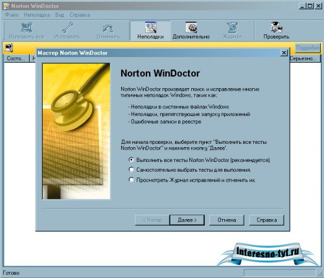Click the Отмена button in wizard
The width and height of the screenshot is (324, 278).
click(x=227, y=220)
